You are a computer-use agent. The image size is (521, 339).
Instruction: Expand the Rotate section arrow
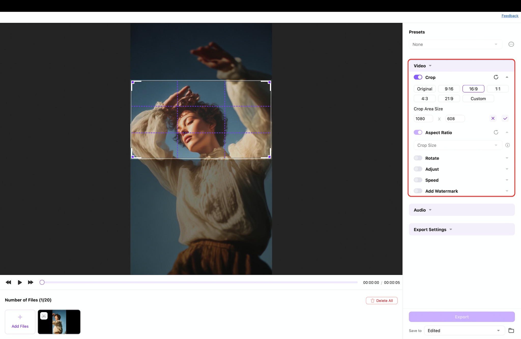(x=507, y=158)
